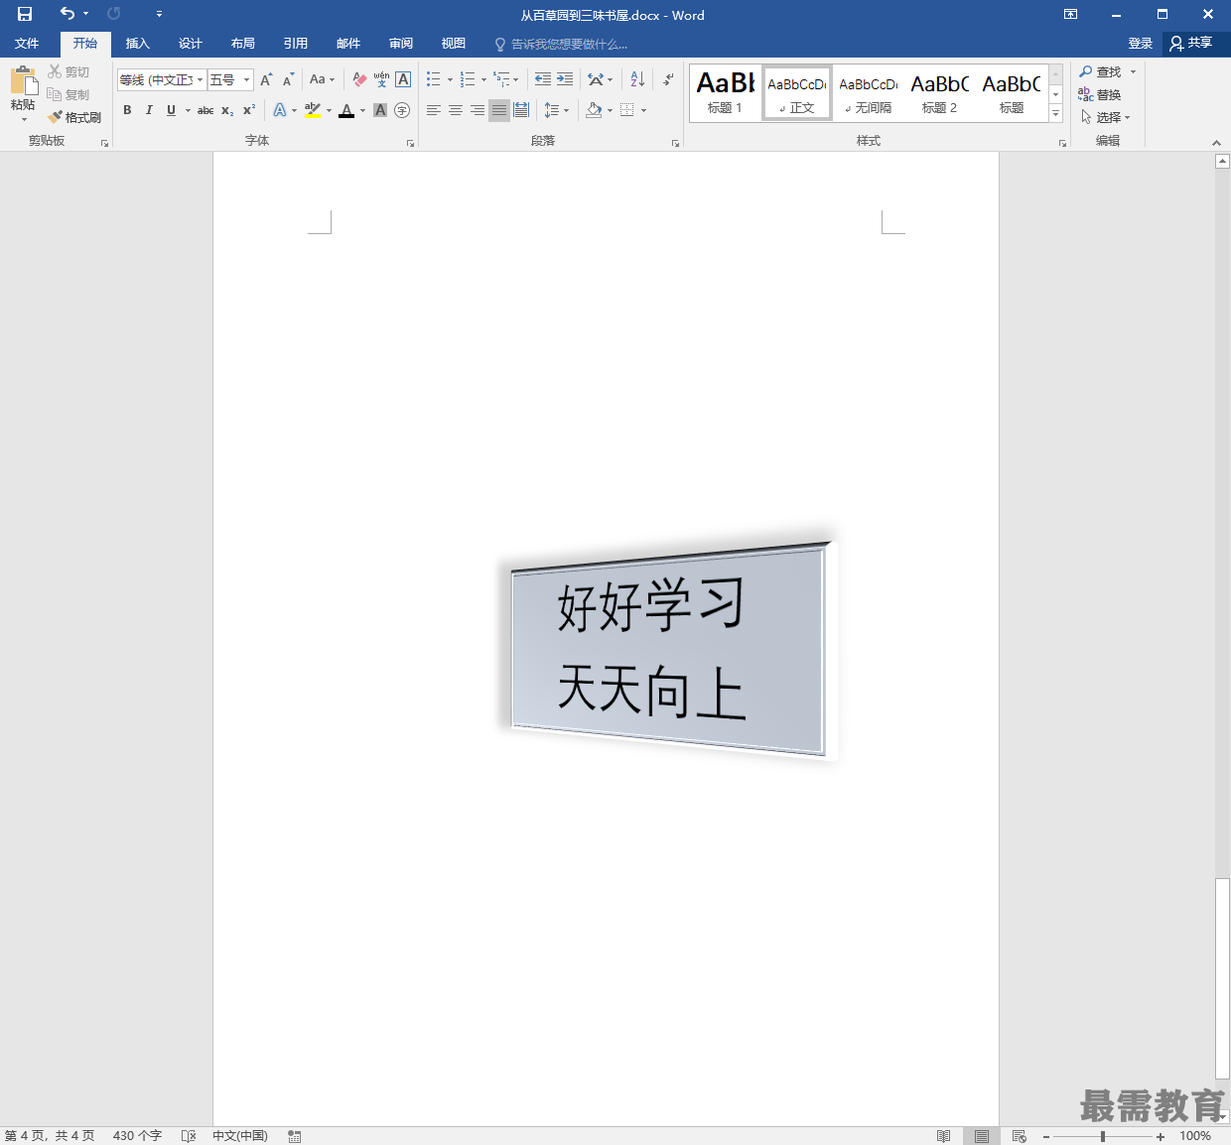Image resolution: width=1231 pixels, height=1145 pixels.
Task: Undo the last action
Action: coord(68,14)
